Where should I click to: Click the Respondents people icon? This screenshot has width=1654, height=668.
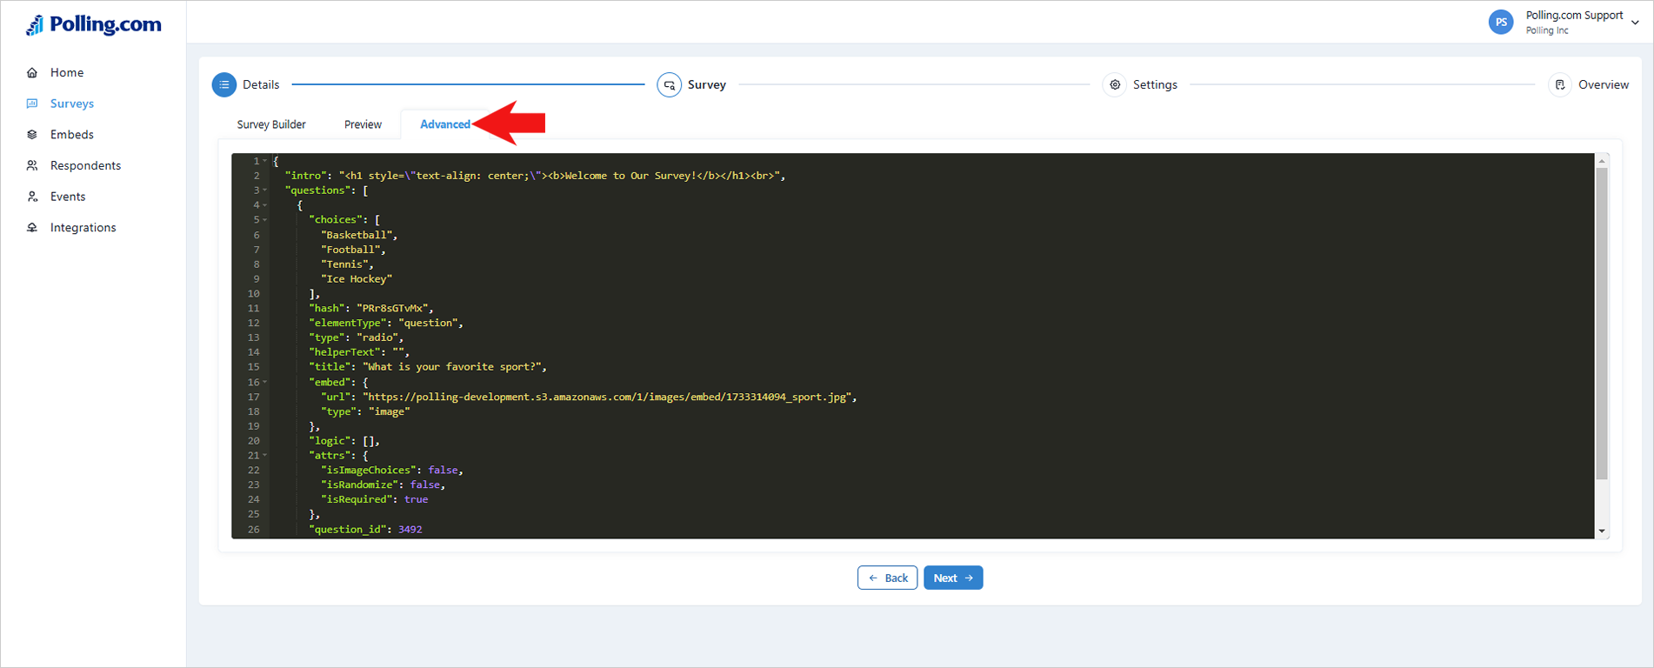(32, 165)
